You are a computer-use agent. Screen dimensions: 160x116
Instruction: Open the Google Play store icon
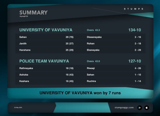(x=140, y=108)
